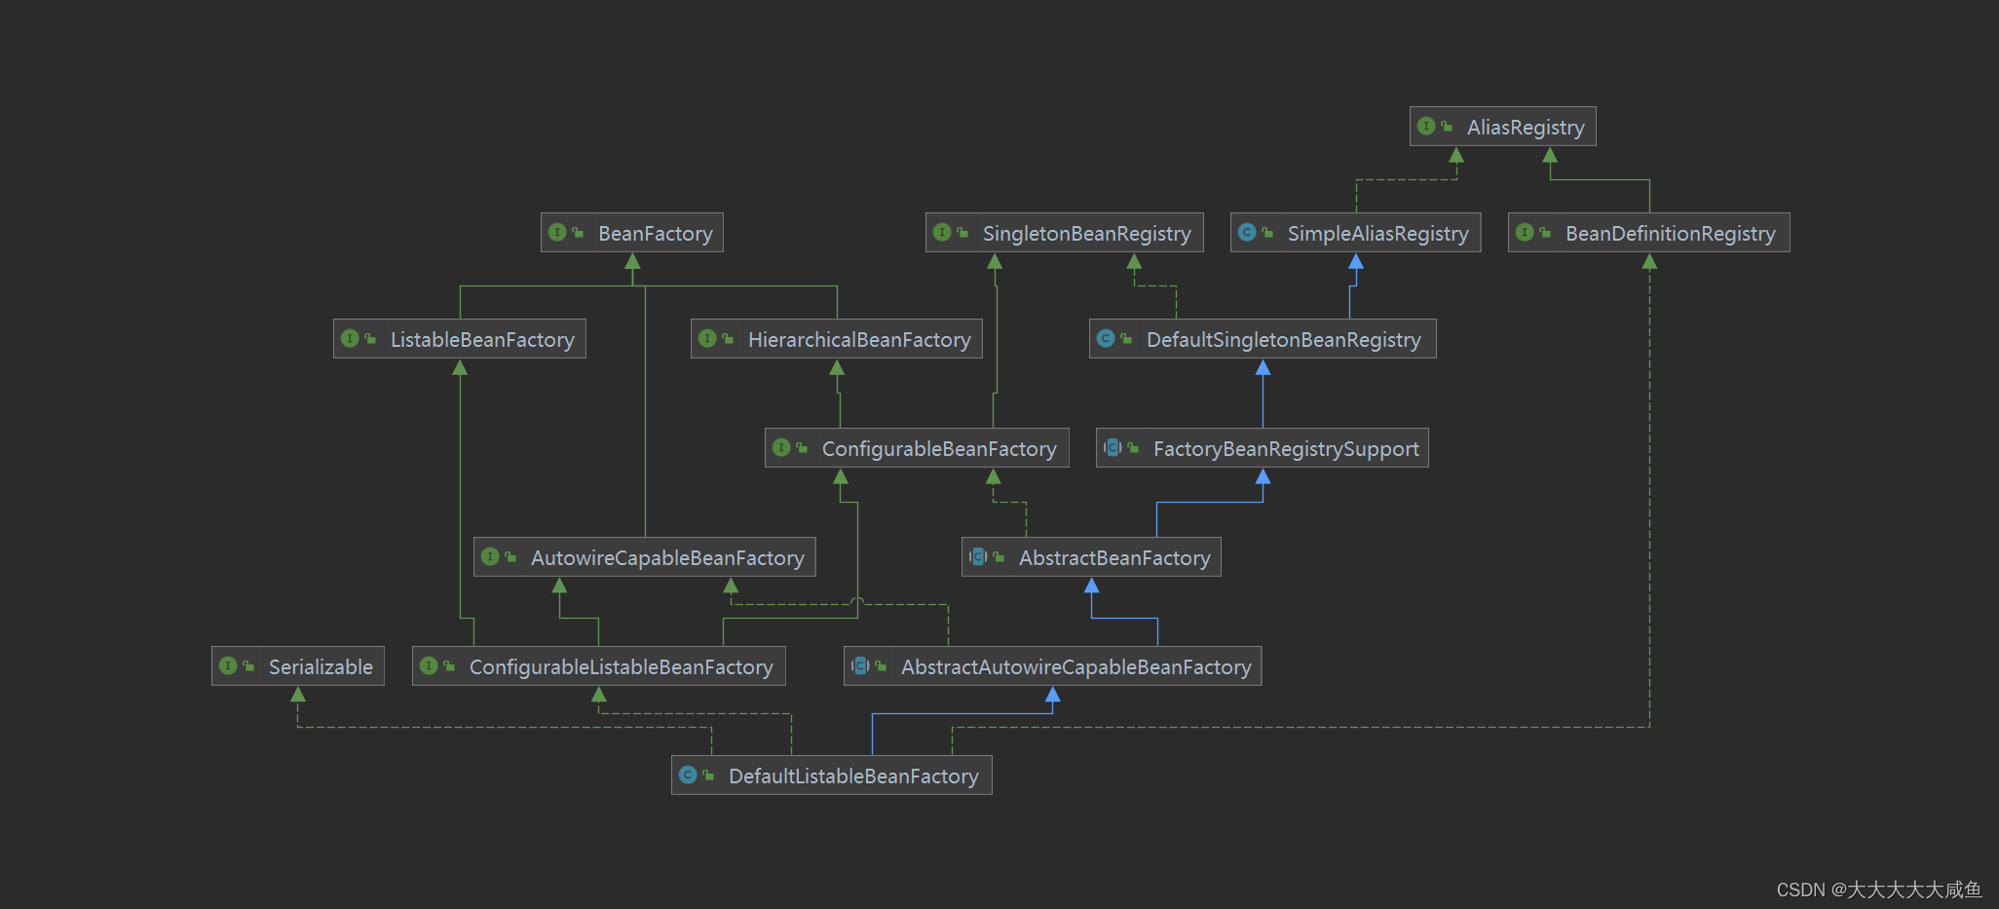This screenshot has width=1999, height=909.
Task: Click the FactoryBeanRegistrySupport abstract class icon
Action: [1113, 447]
